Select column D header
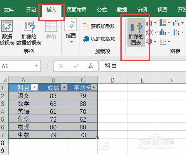 [113, 80]
